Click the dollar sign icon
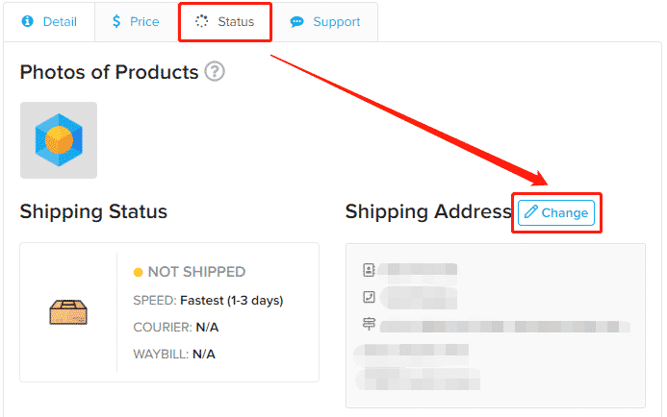667x417 pixels. (x=116, y=21)
